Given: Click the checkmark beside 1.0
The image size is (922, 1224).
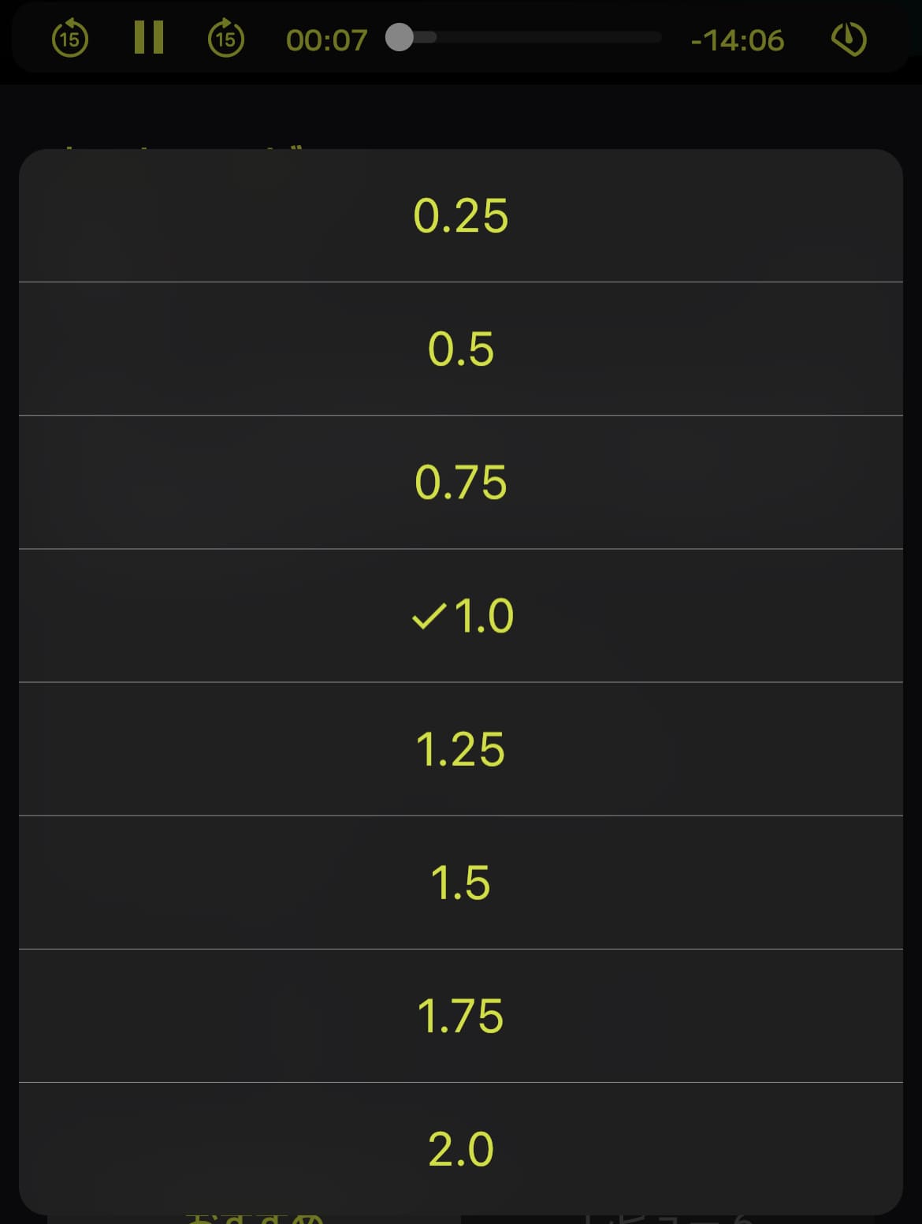Looking at the screenshot, I should [429, 616].
